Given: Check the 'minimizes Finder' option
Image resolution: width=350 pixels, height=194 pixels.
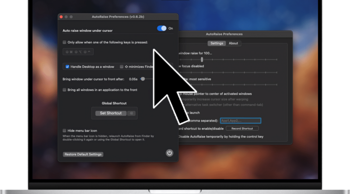Looking at the screenshot, I should pos(122,67).
